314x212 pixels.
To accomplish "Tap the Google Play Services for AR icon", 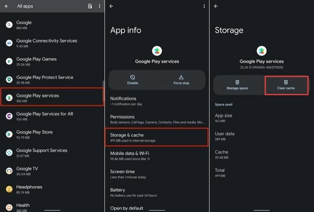I will pos(9,116).
